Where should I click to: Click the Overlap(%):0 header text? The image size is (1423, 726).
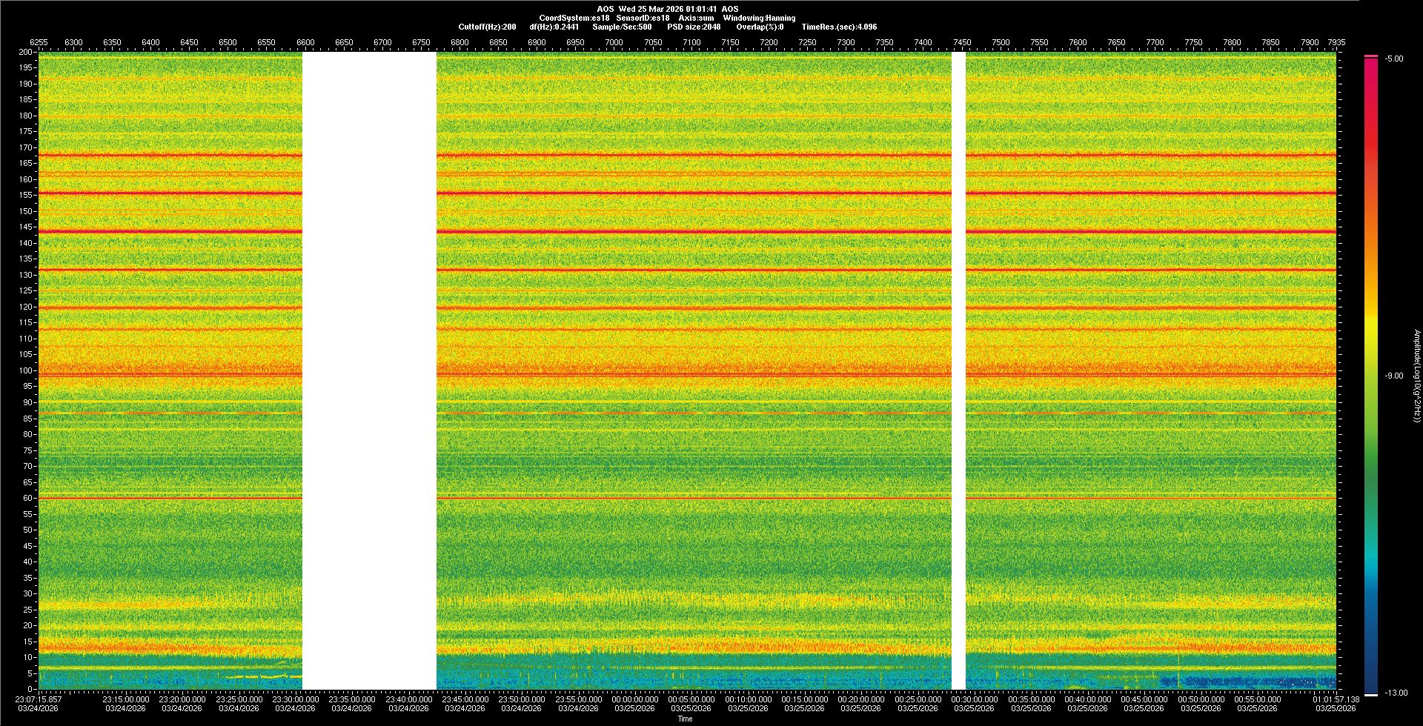tap(760, 27)
